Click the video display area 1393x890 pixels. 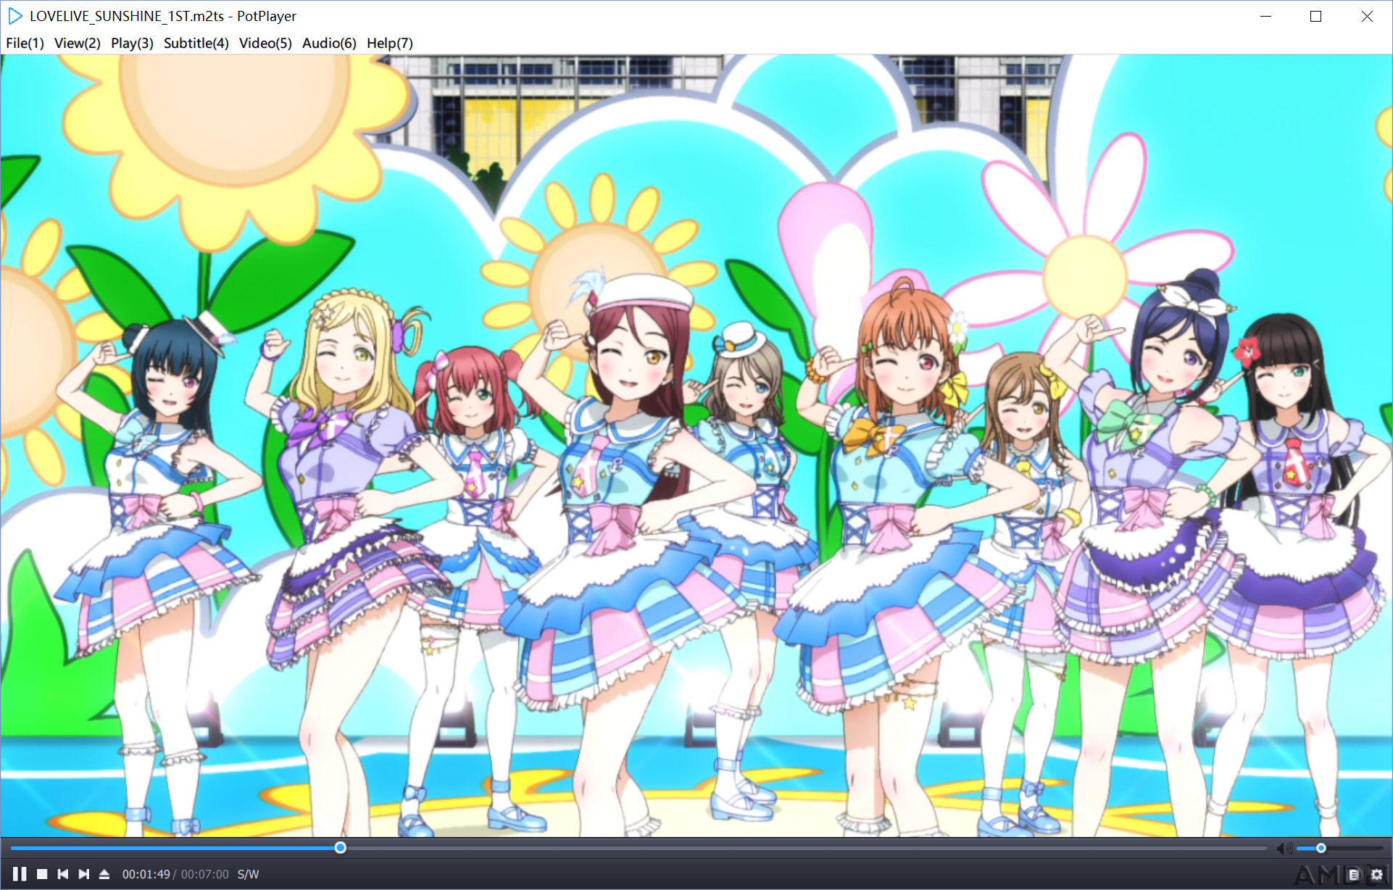[x=696, y=446]
